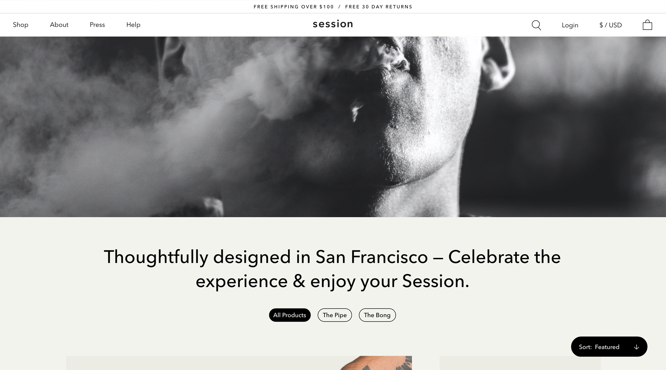This screenshot has height=370, width=666.
Task: Go to the session logo homepage
Action: (x=333, y=24)
